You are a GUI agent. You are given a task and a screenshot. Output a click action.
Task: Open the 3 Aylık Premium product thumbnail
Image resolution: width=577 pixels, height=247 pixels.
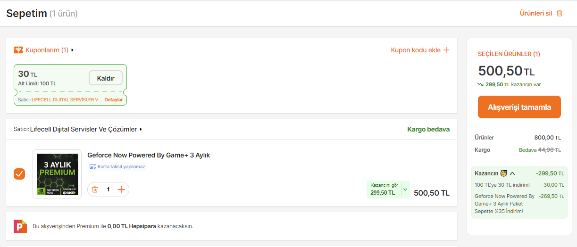[x=57, y=174]
